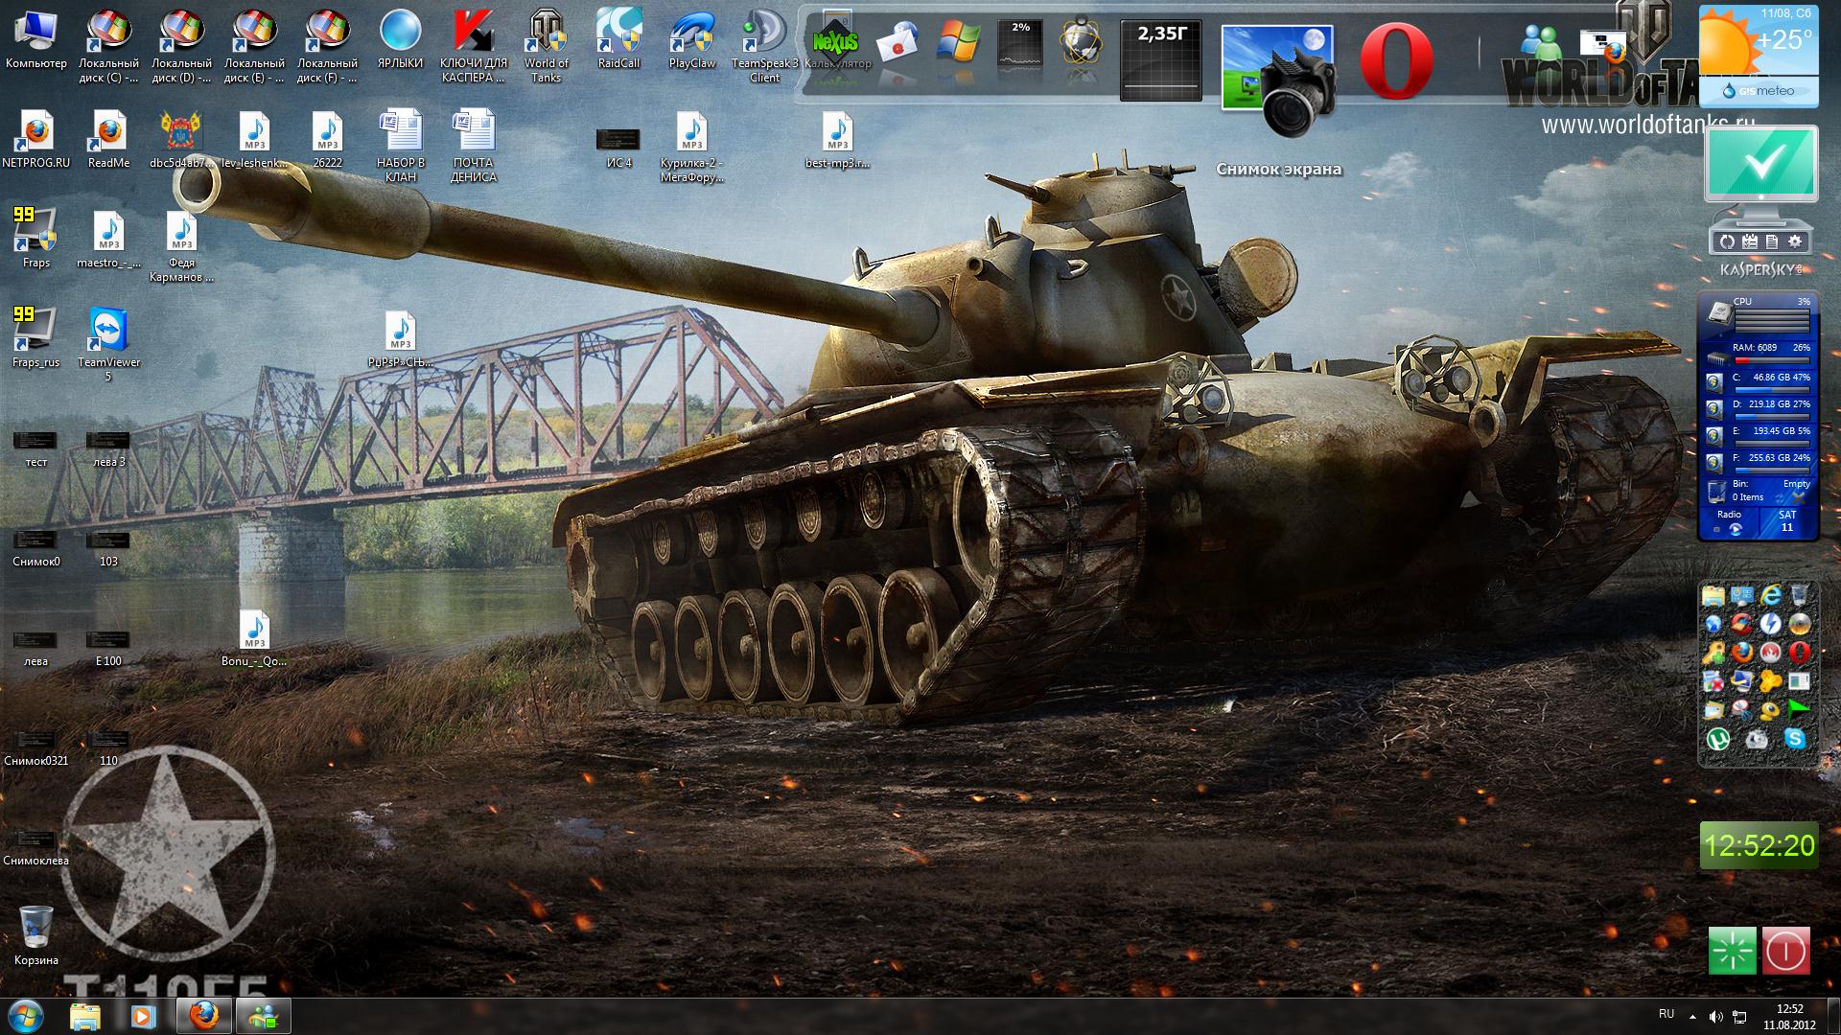Open the Messenger people icon in dock

pyautogui.click(x=1542, y=42)
